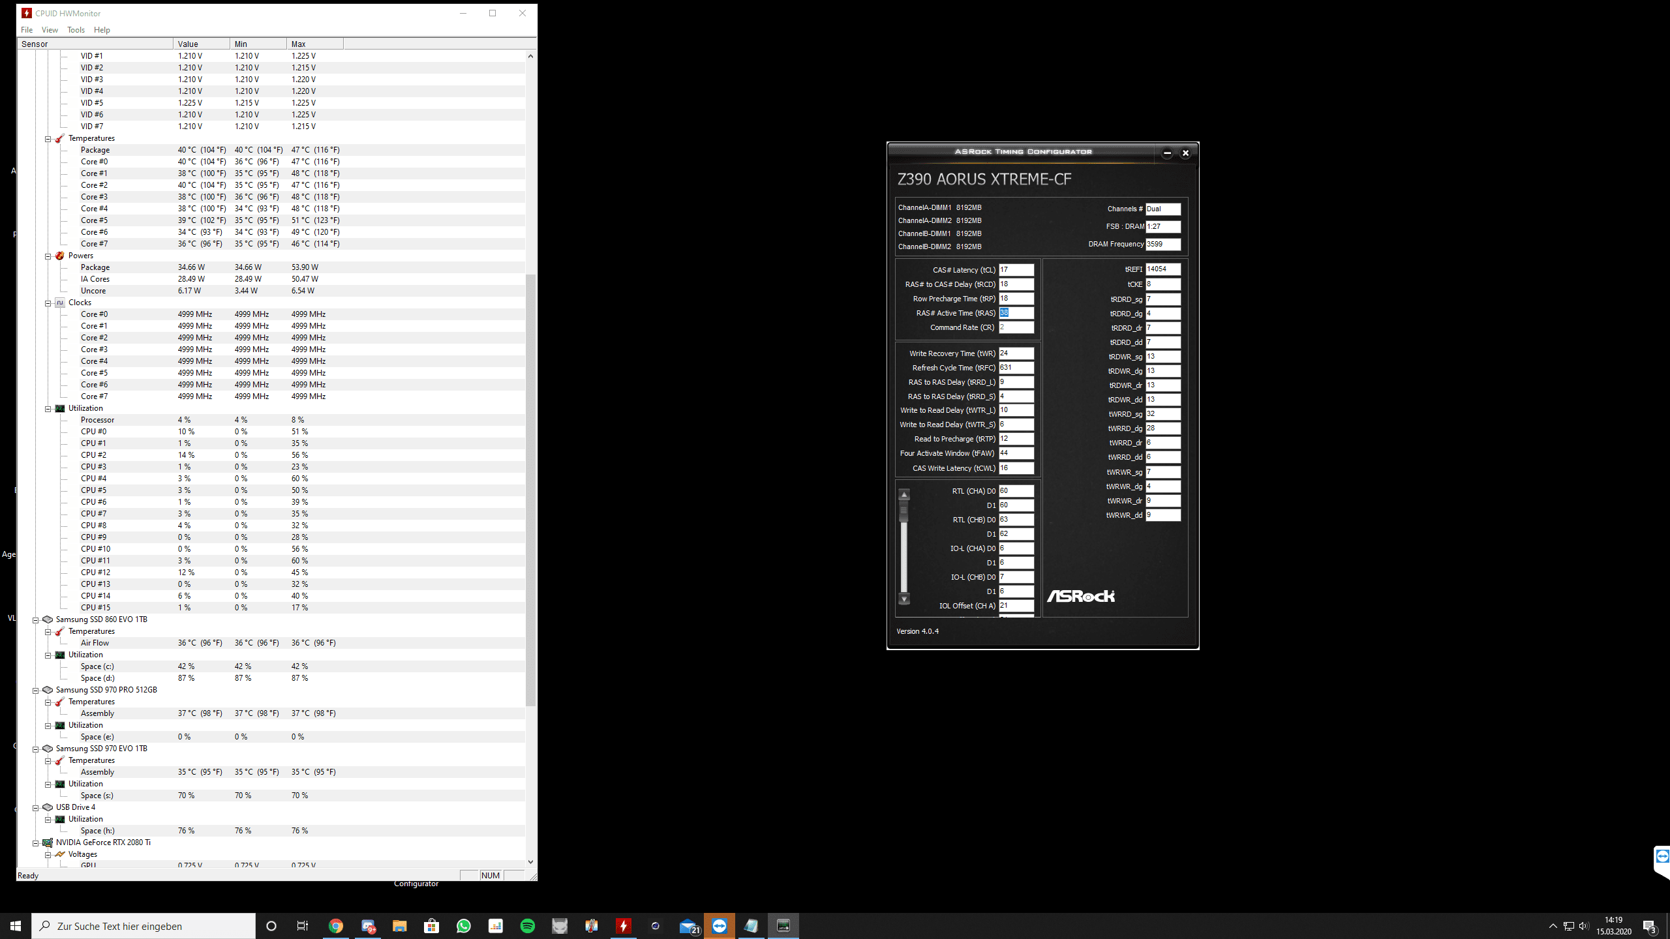
Task: Click the taskbar clock and date
Action: pyautogui.click(x=1614, y=926)
